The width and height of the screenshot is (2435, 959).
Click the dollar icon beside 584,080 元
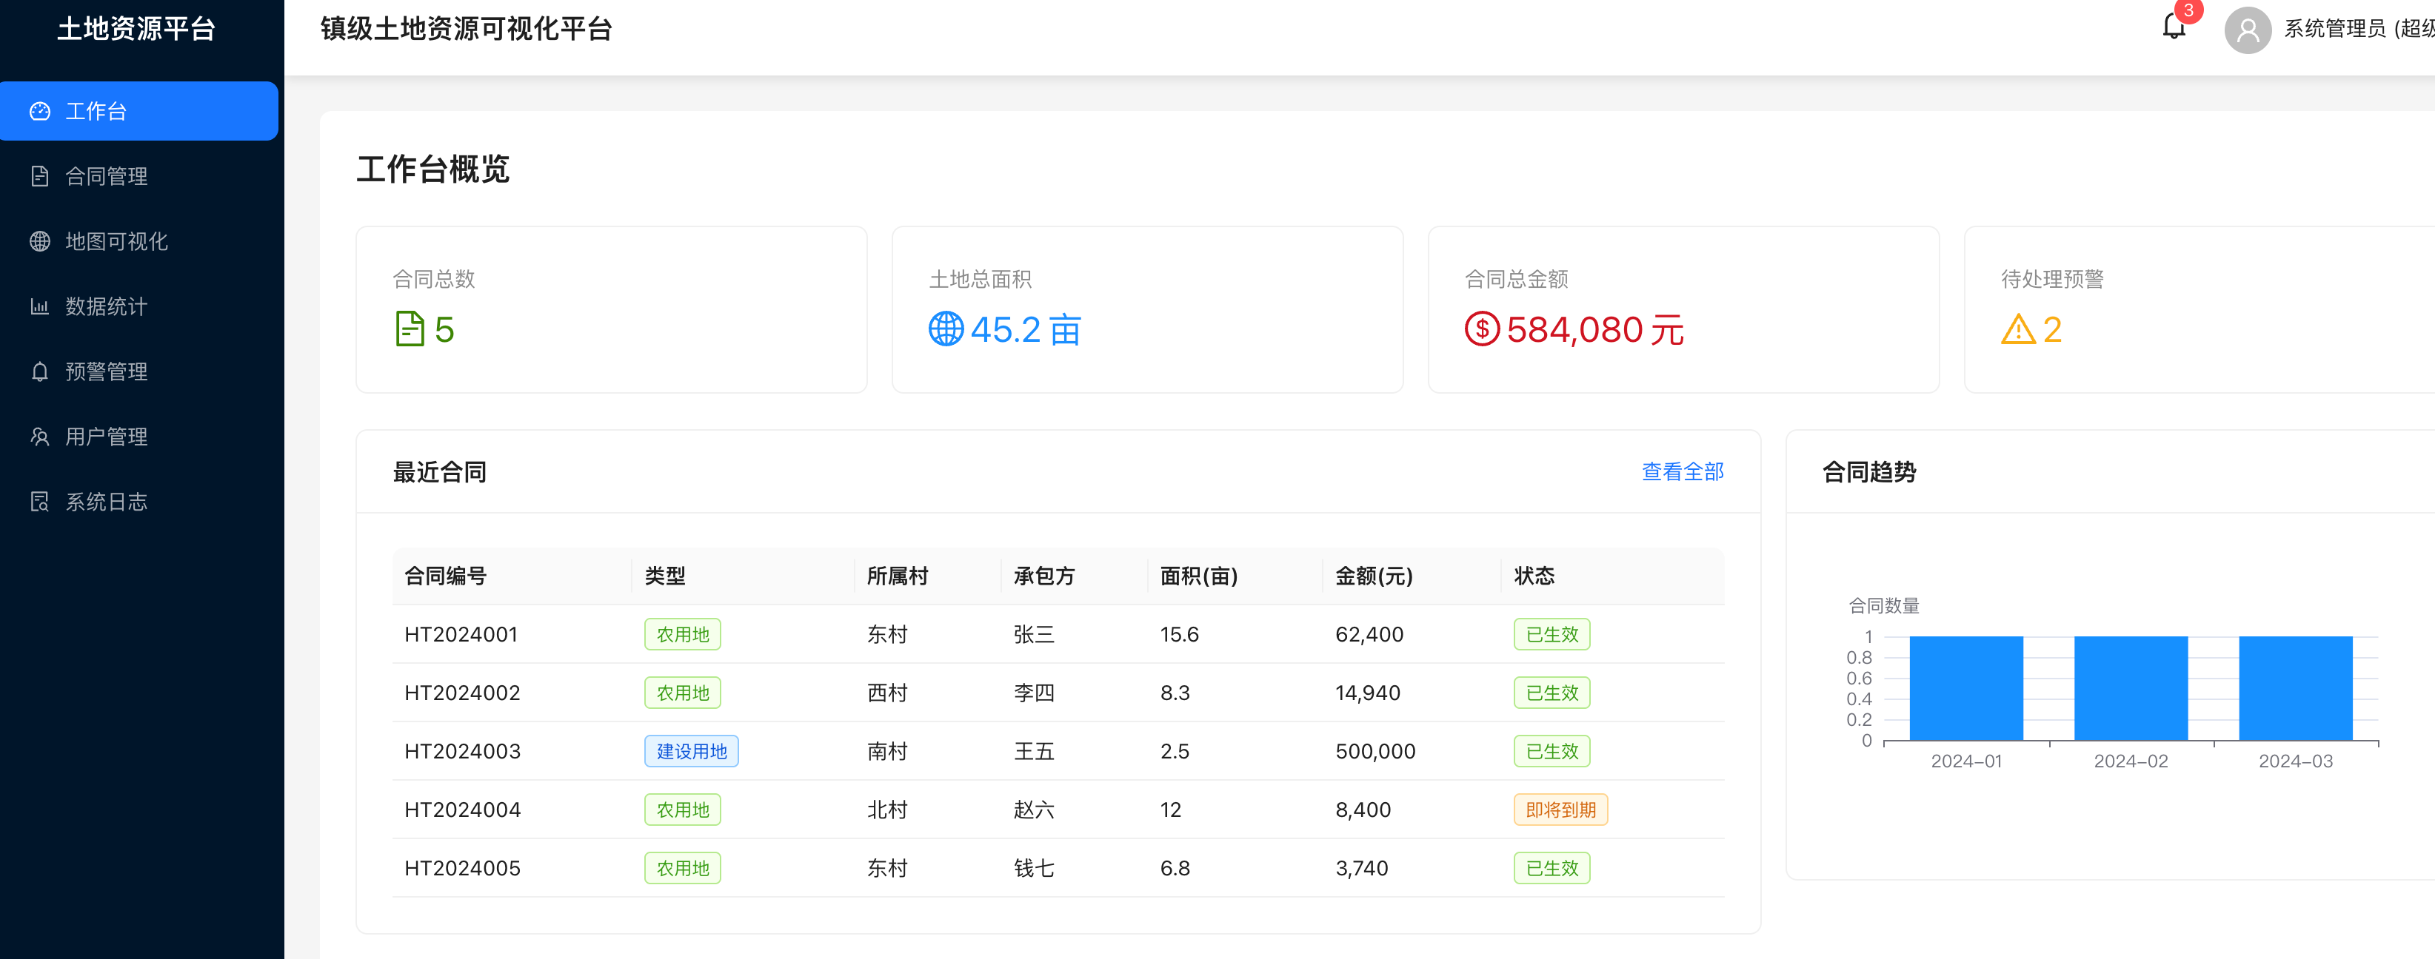click(1481, 329)
